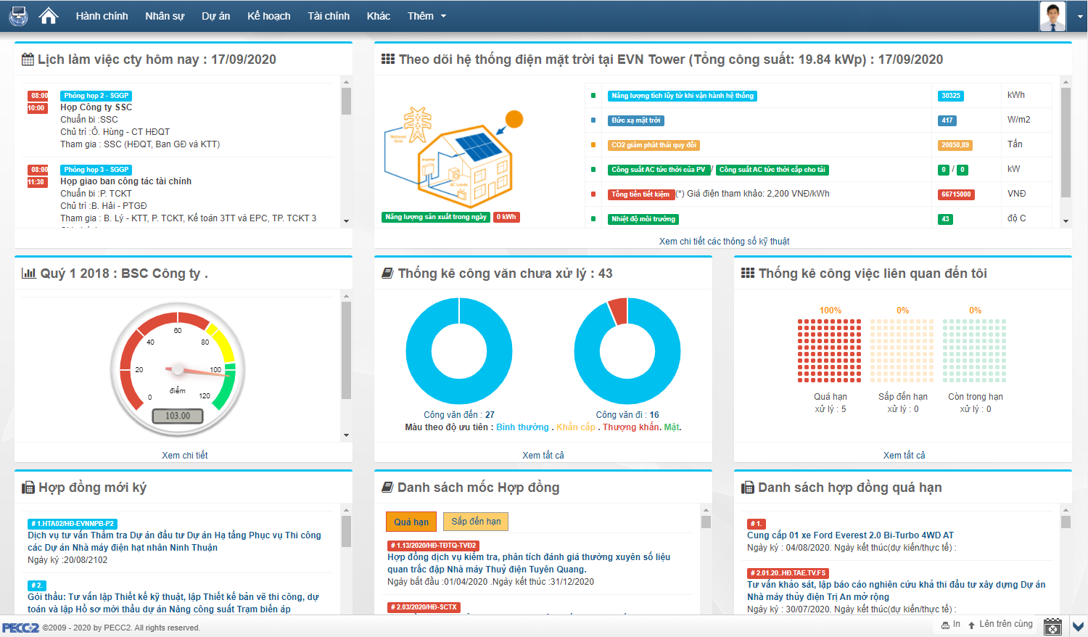Open Xem chi tiết các thông số kỹ thuật
The height and width of the screenshot is (637, 1088).
tap(724, 242)
